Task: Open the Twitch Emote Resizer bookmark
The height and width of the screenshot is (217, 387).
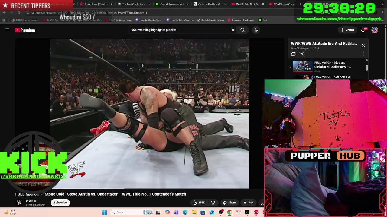Action: click(x=211, y=20)
